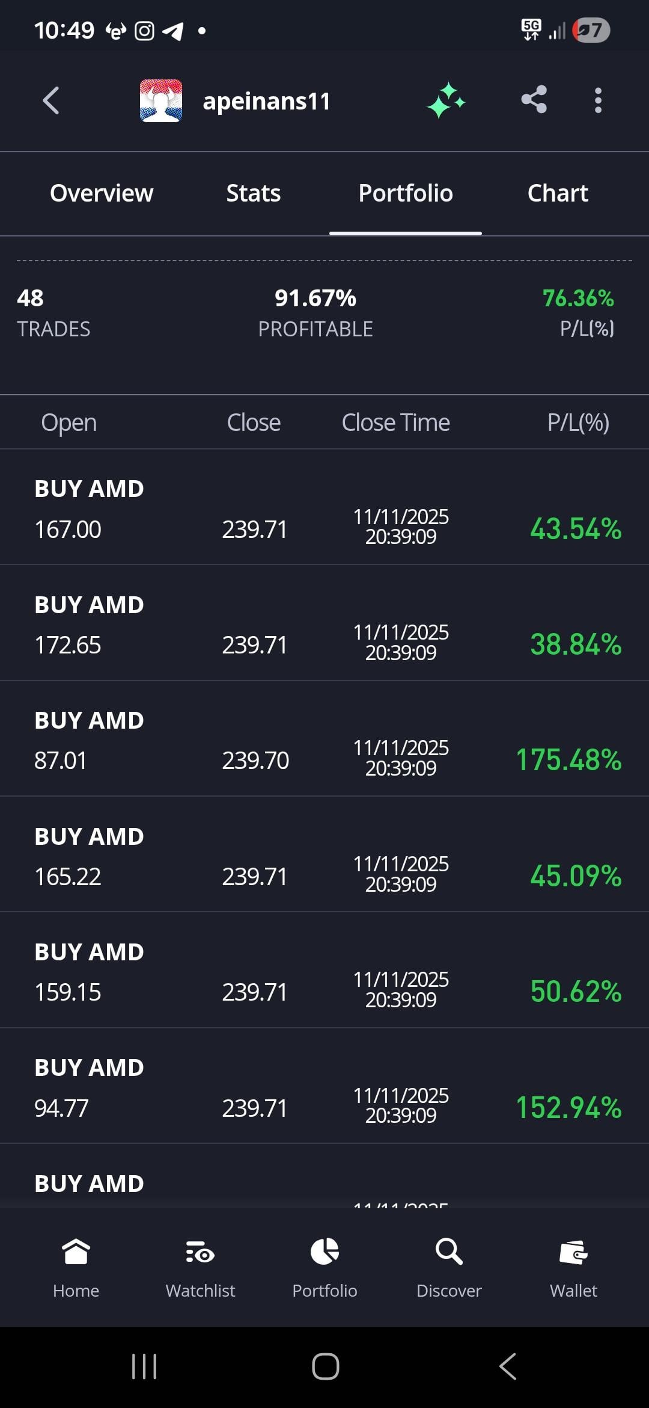Open the Chart tab
The width and height of the screenshot is (649, 1408).
(557, 193)
